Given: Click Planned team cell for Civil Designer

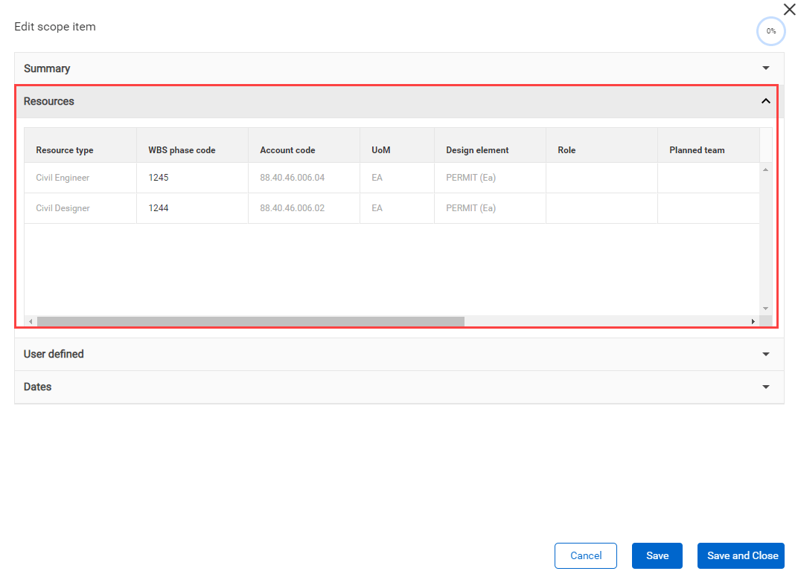Looking at the screenshot, I should [709, 208].
